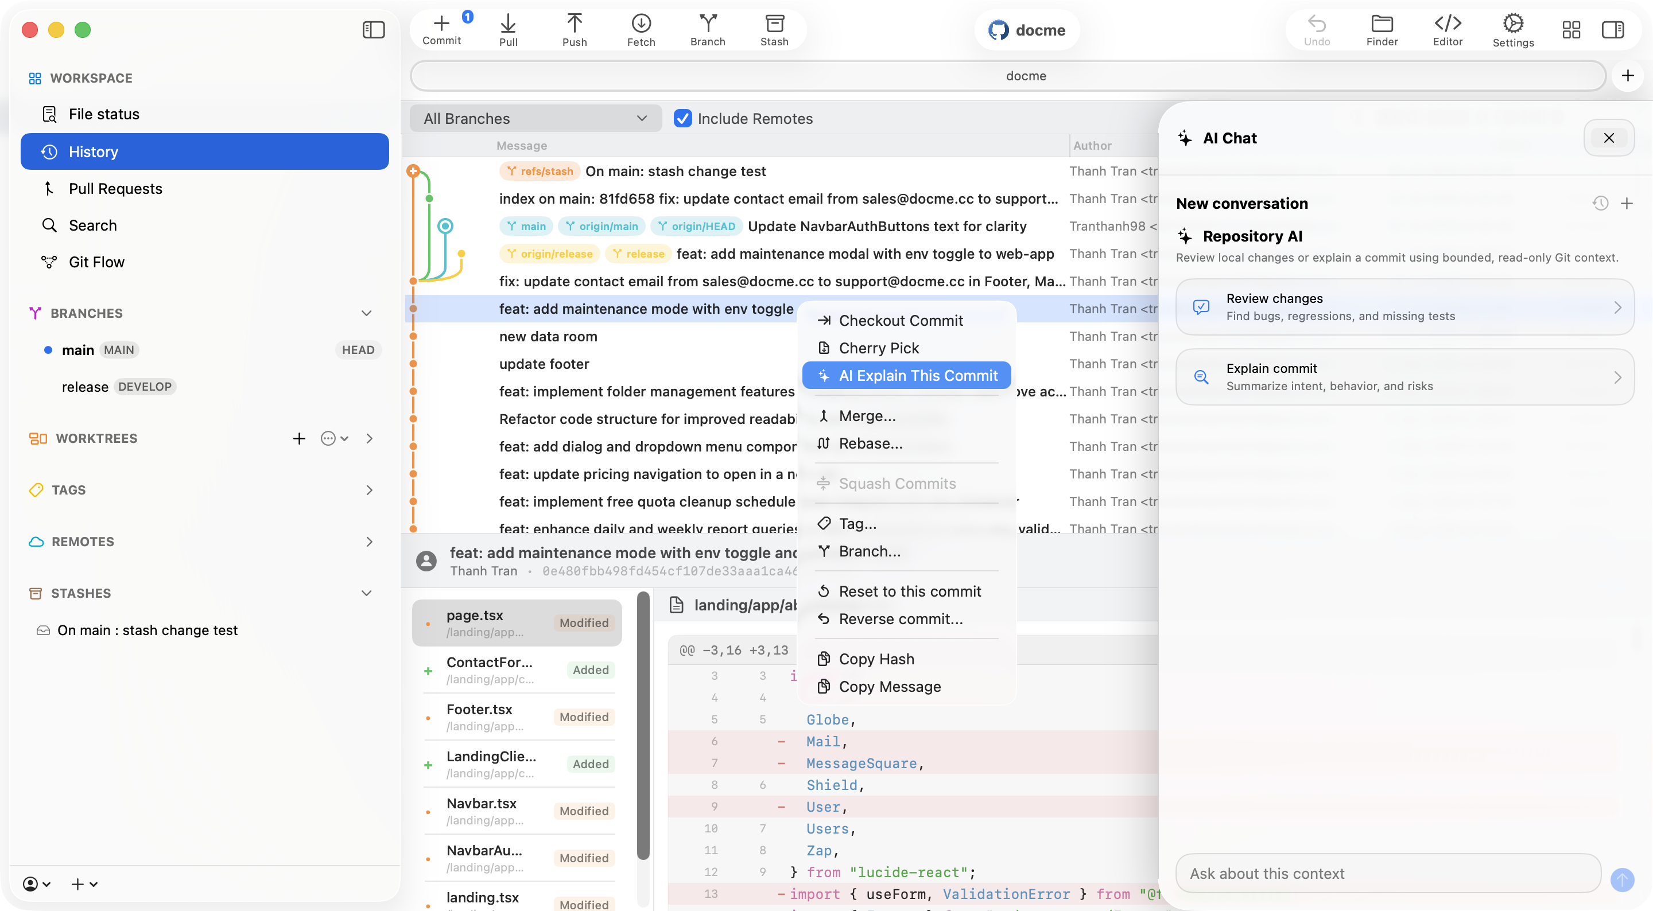Image resolution: width=1653 pixels, height=911 pixels.
Task: Choose Copy Message from context menu
Action: [906, 687]
